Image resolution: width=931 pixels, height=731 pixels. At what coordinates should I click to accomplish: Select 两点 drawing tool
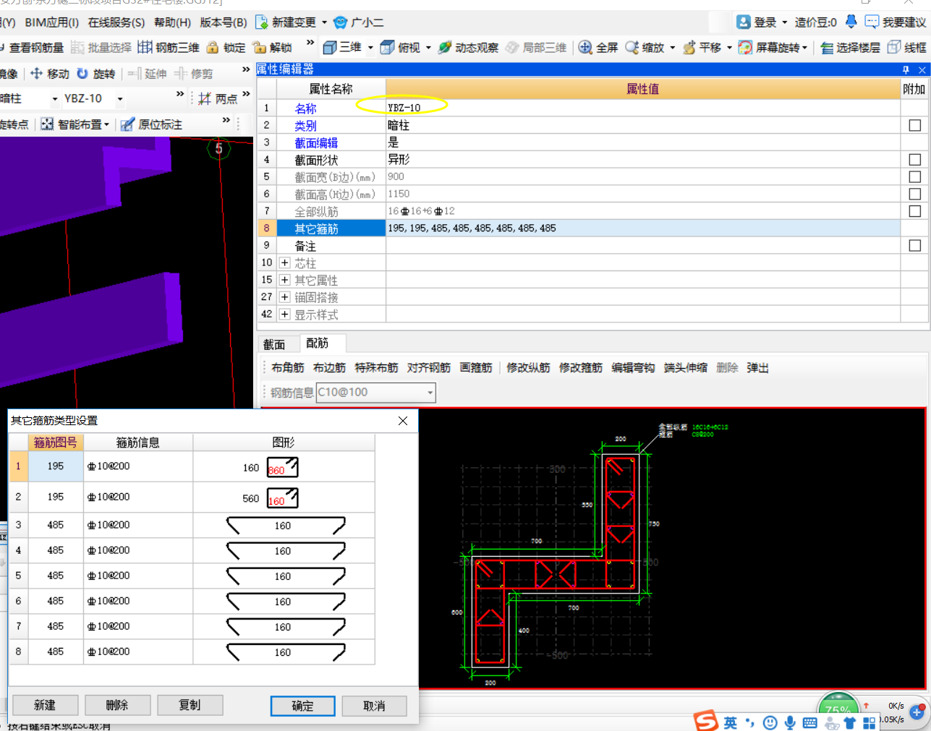218,99
